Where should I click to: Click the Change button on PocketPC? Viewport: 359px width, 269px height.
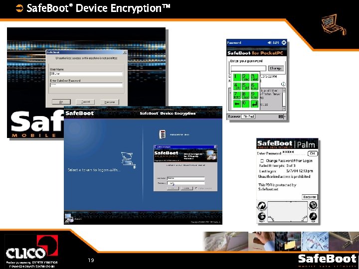click(x=276, y=68)
